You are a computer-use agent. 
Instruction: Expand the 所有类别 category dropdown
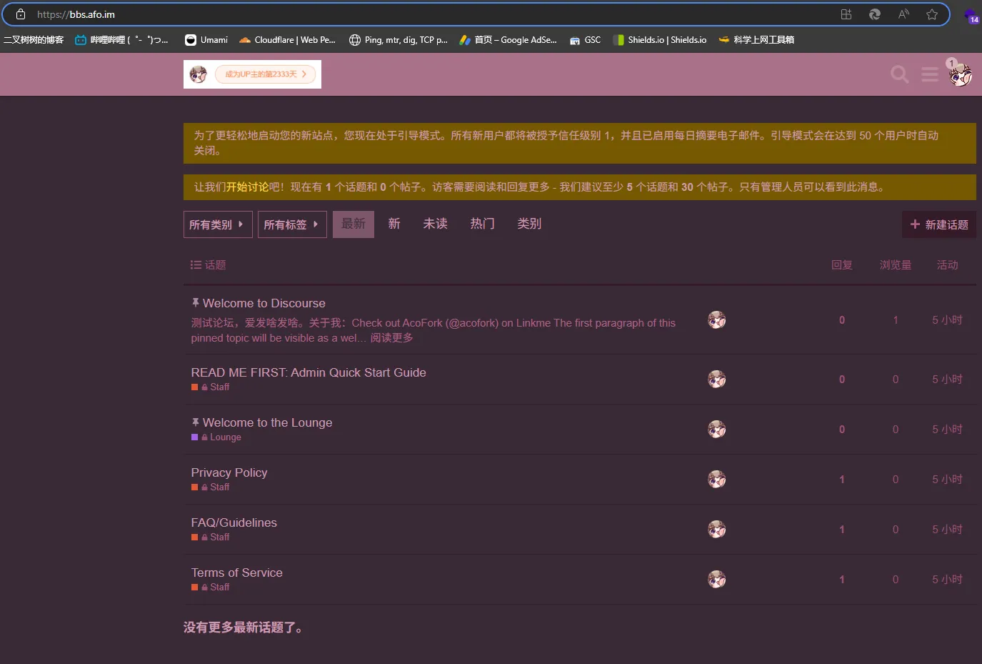tap(217, 224)
